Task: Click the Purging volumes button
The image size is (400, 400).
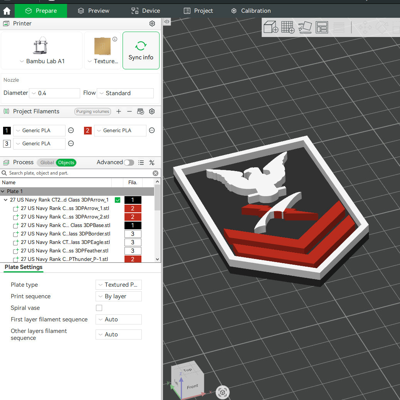Action: click(x=92, y=111)
